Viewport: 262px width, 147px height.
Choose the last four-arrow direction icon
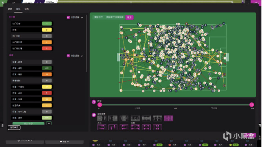(x=157, y=127)
